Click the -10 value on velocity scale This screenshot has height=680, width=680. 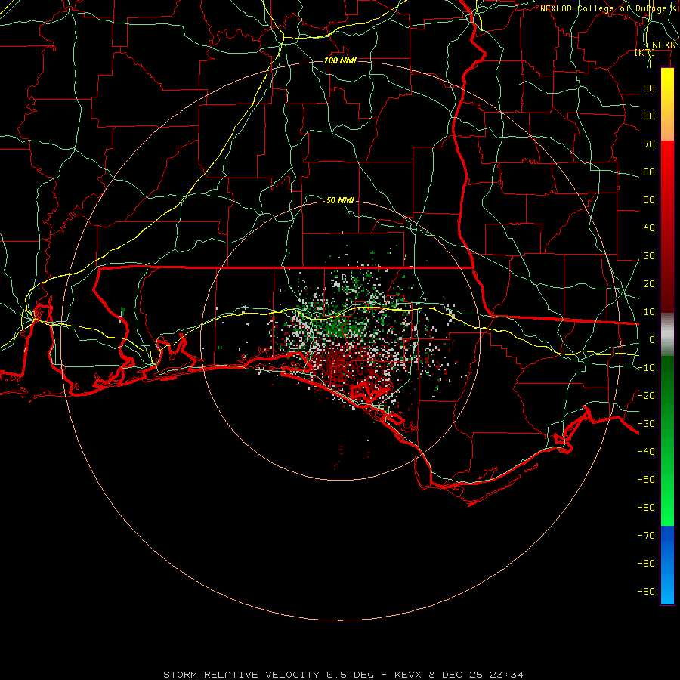click(x=646, y=368)
